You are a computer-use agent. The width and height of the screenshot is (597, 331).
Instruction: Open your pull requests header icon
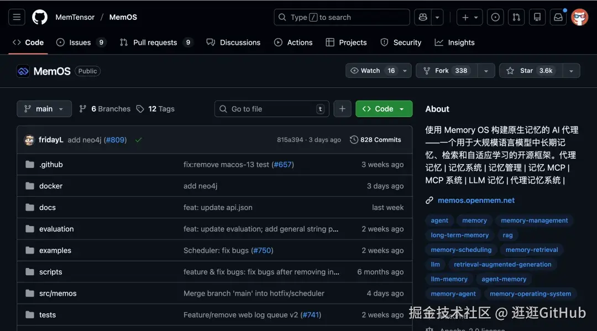click(x=516, y=17)
